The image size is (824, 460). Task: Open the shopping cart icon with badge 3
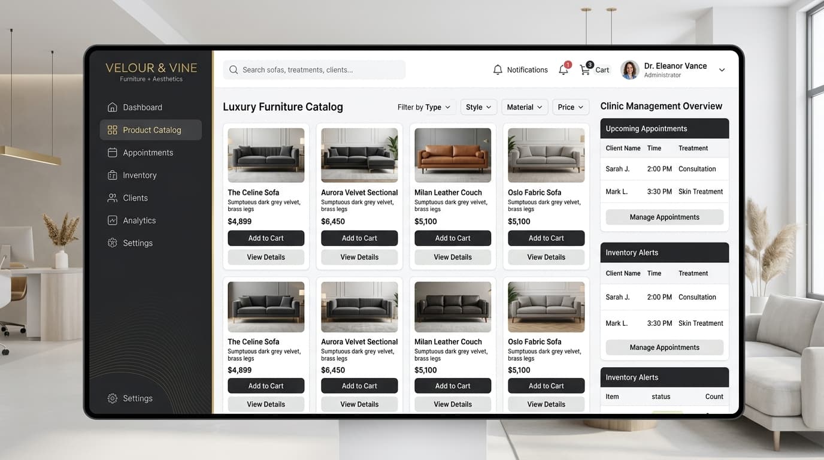[585, 69]
